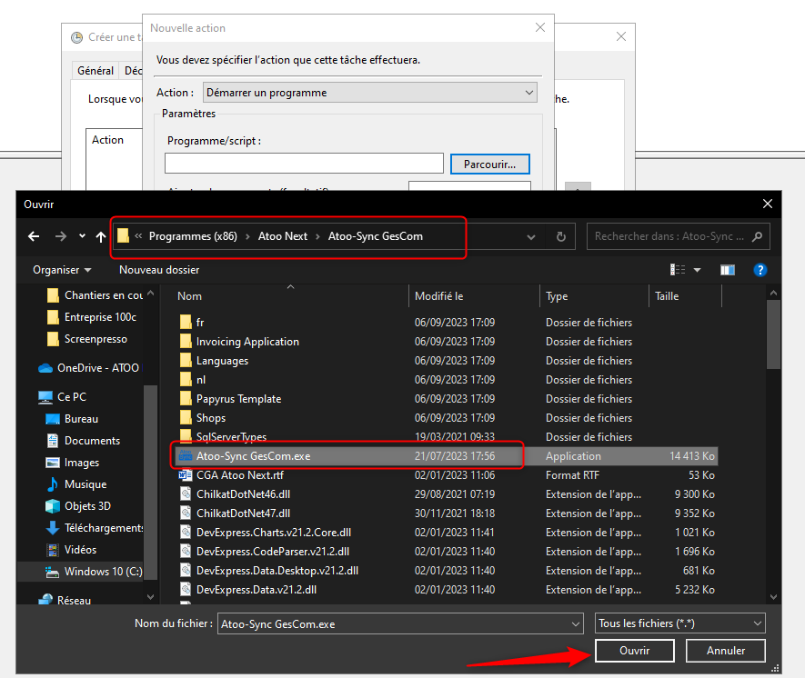Select the Invoicing Application folder
This screenshot has height=678, width=805.
[x=446, y=342]
